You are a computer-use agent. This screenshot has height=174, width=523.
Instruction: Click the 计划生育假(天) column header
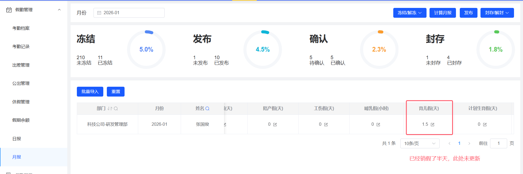[x=483, y=109]
